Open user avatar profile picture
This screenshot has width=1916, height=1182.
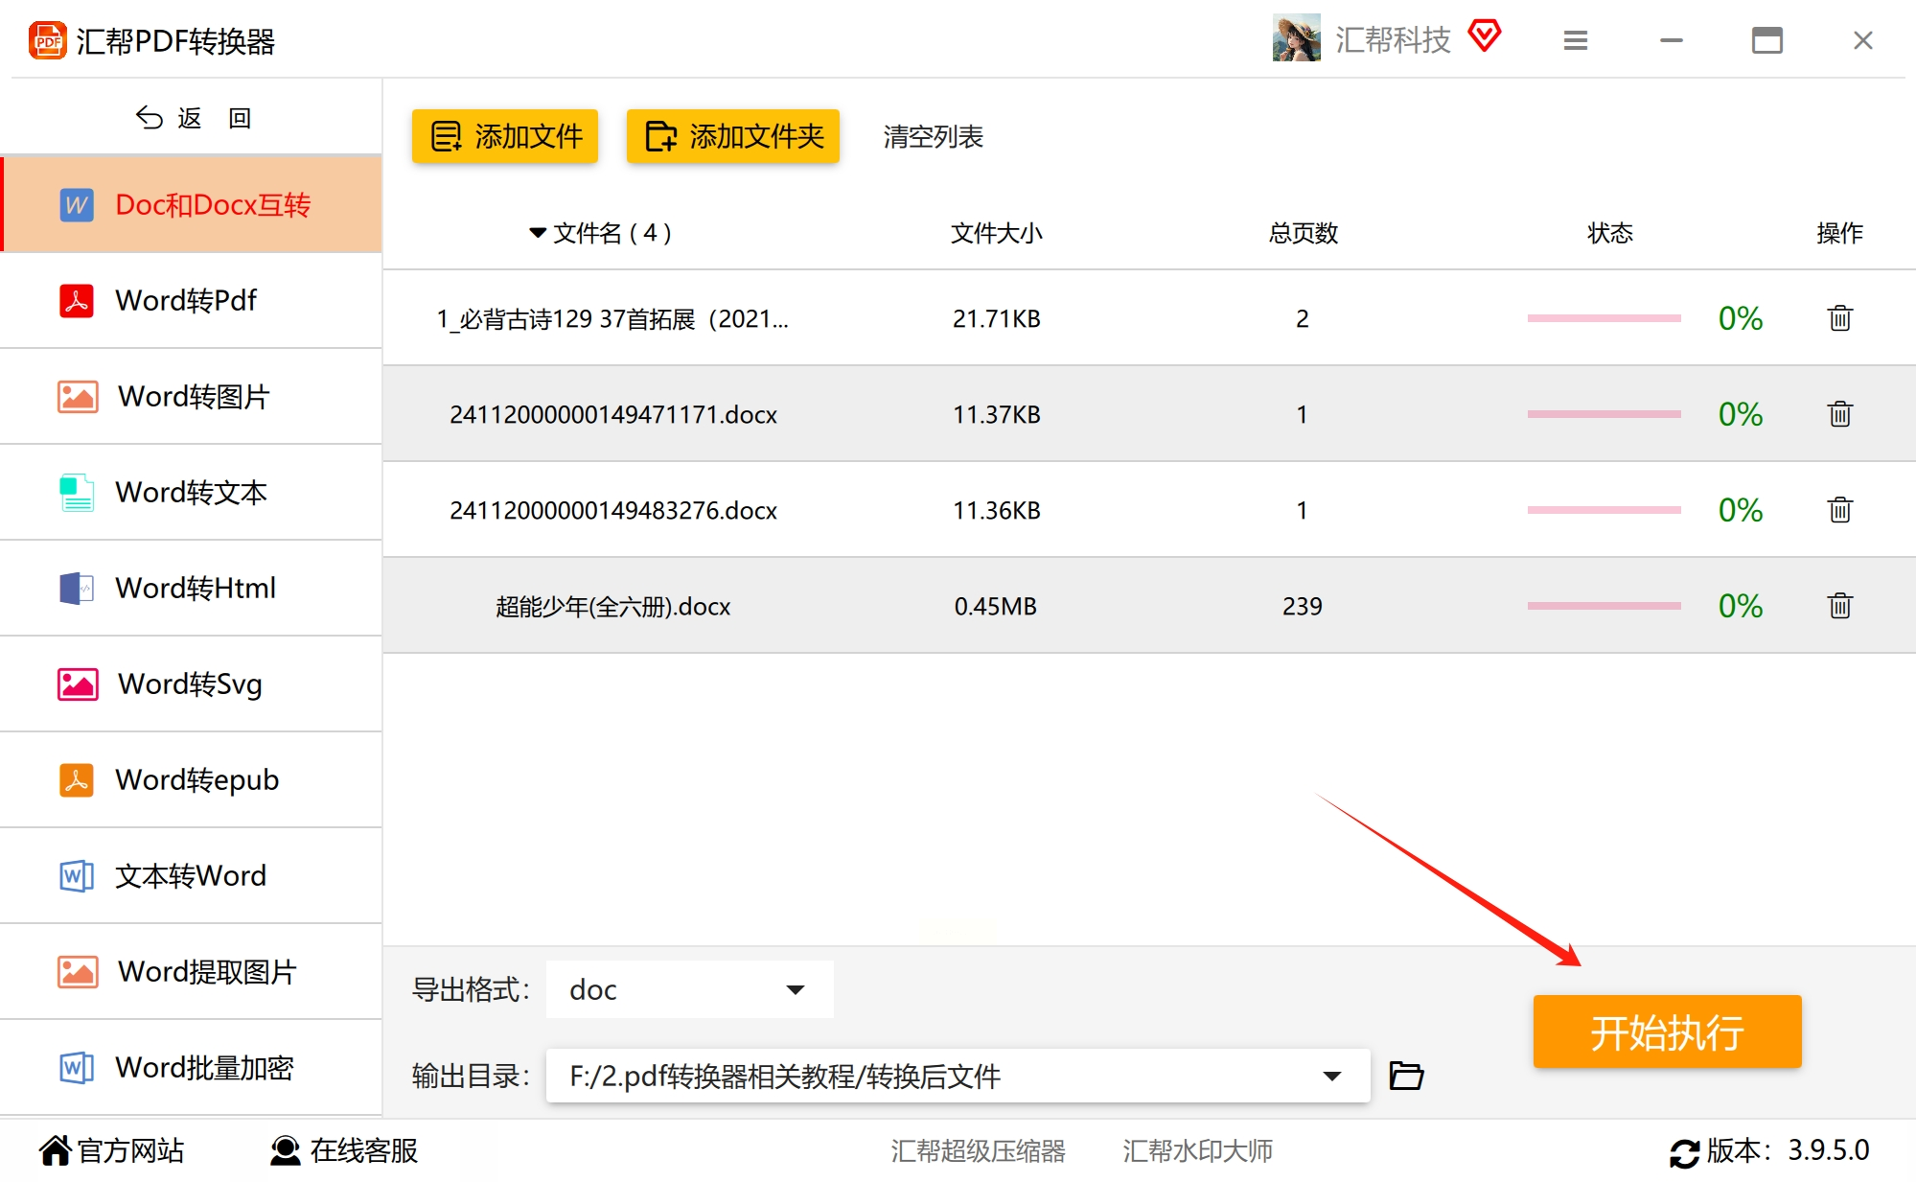click(x=1296, y=38)
